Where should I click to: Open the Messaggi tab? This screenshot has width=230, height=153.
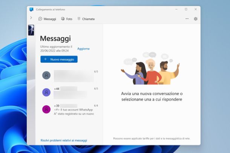[47, 19]
